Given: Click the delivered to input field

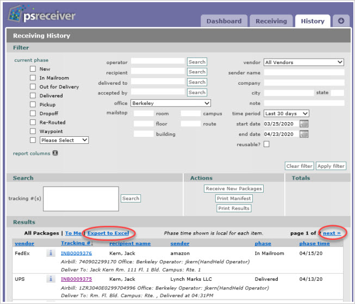Looking at the screenshot, I should (158, 81).
